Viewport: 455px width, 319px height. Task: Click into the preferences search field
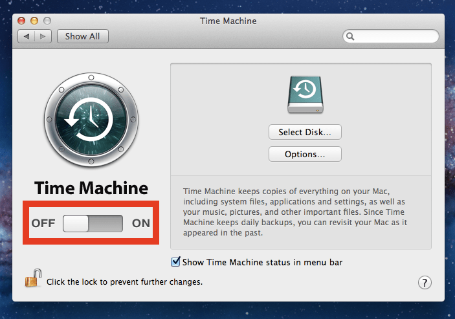390,36
